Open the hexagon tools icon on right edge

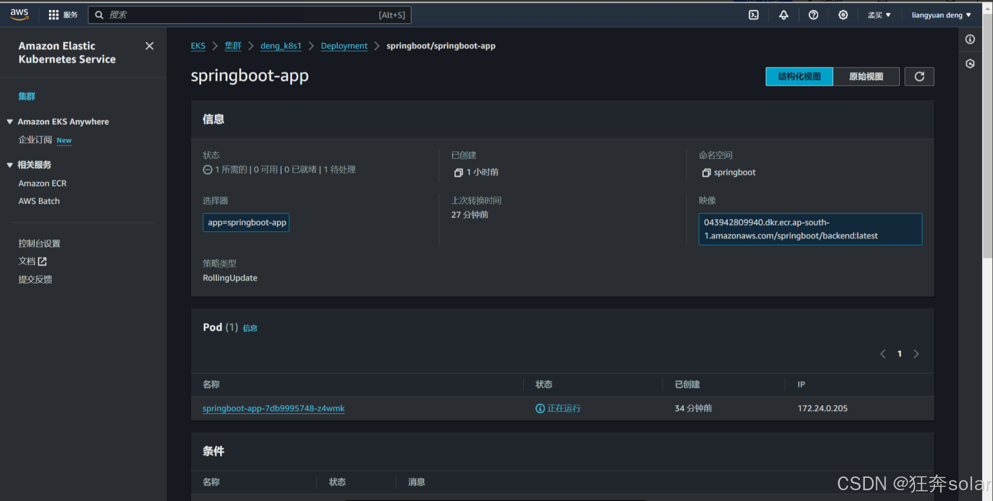point(970,64)
